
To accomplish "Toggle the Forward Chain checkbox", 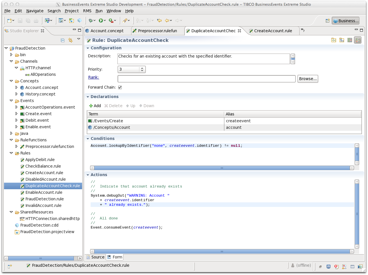I will 120,87.
